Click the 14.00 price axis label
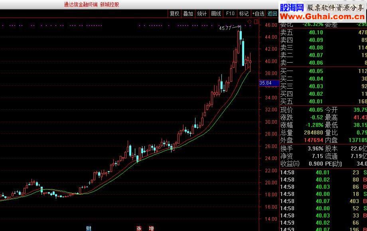 pyautogui.click(x=271, y=219)
